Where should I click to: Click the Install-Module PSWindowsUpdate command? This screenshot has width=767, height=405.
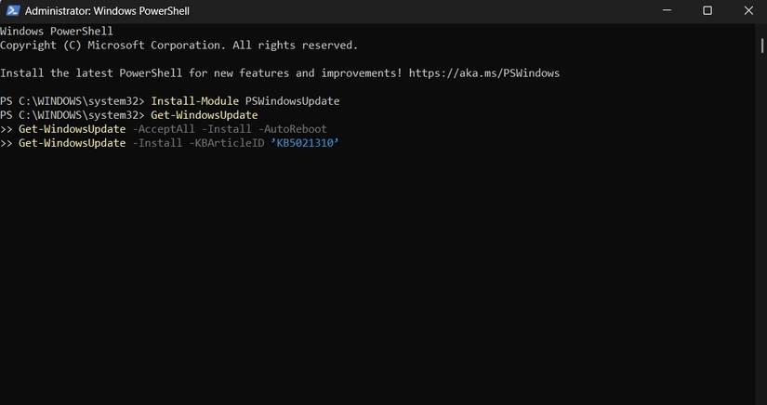(x=245, y=100)
